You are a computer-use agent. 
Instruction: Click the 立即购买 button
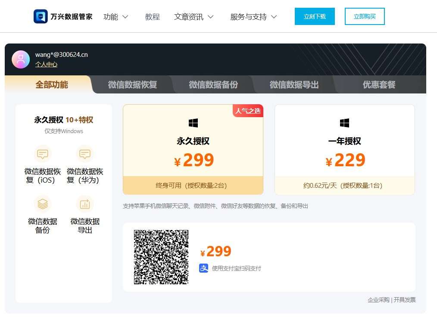click(x=365, y=16)
